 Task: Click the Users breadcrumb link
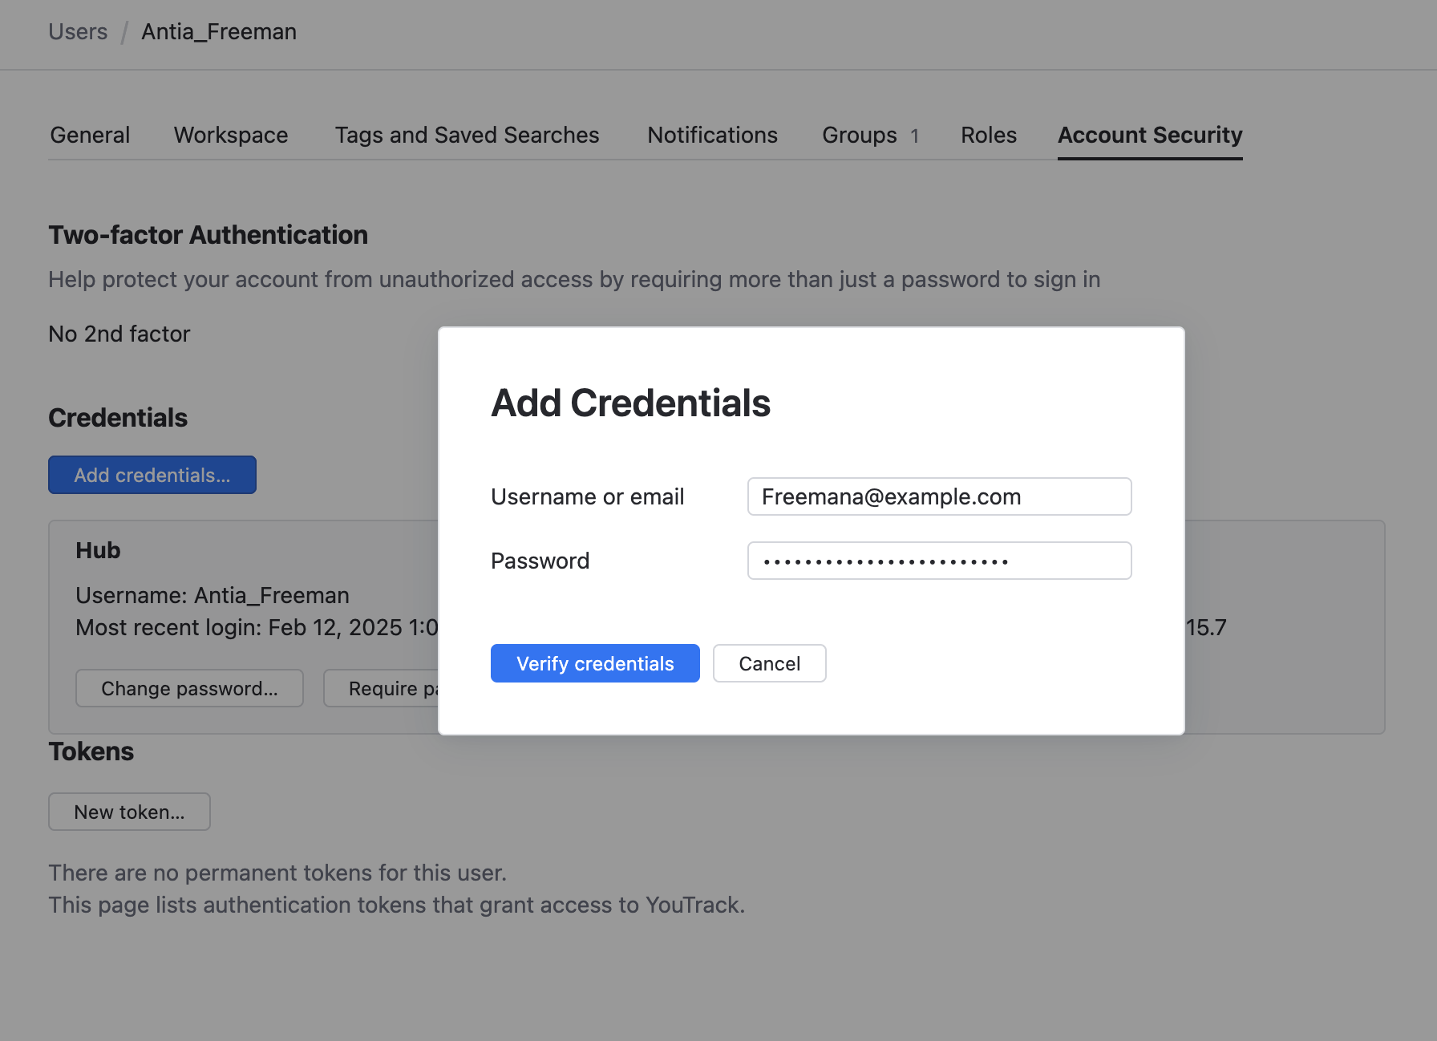[78, 32]
